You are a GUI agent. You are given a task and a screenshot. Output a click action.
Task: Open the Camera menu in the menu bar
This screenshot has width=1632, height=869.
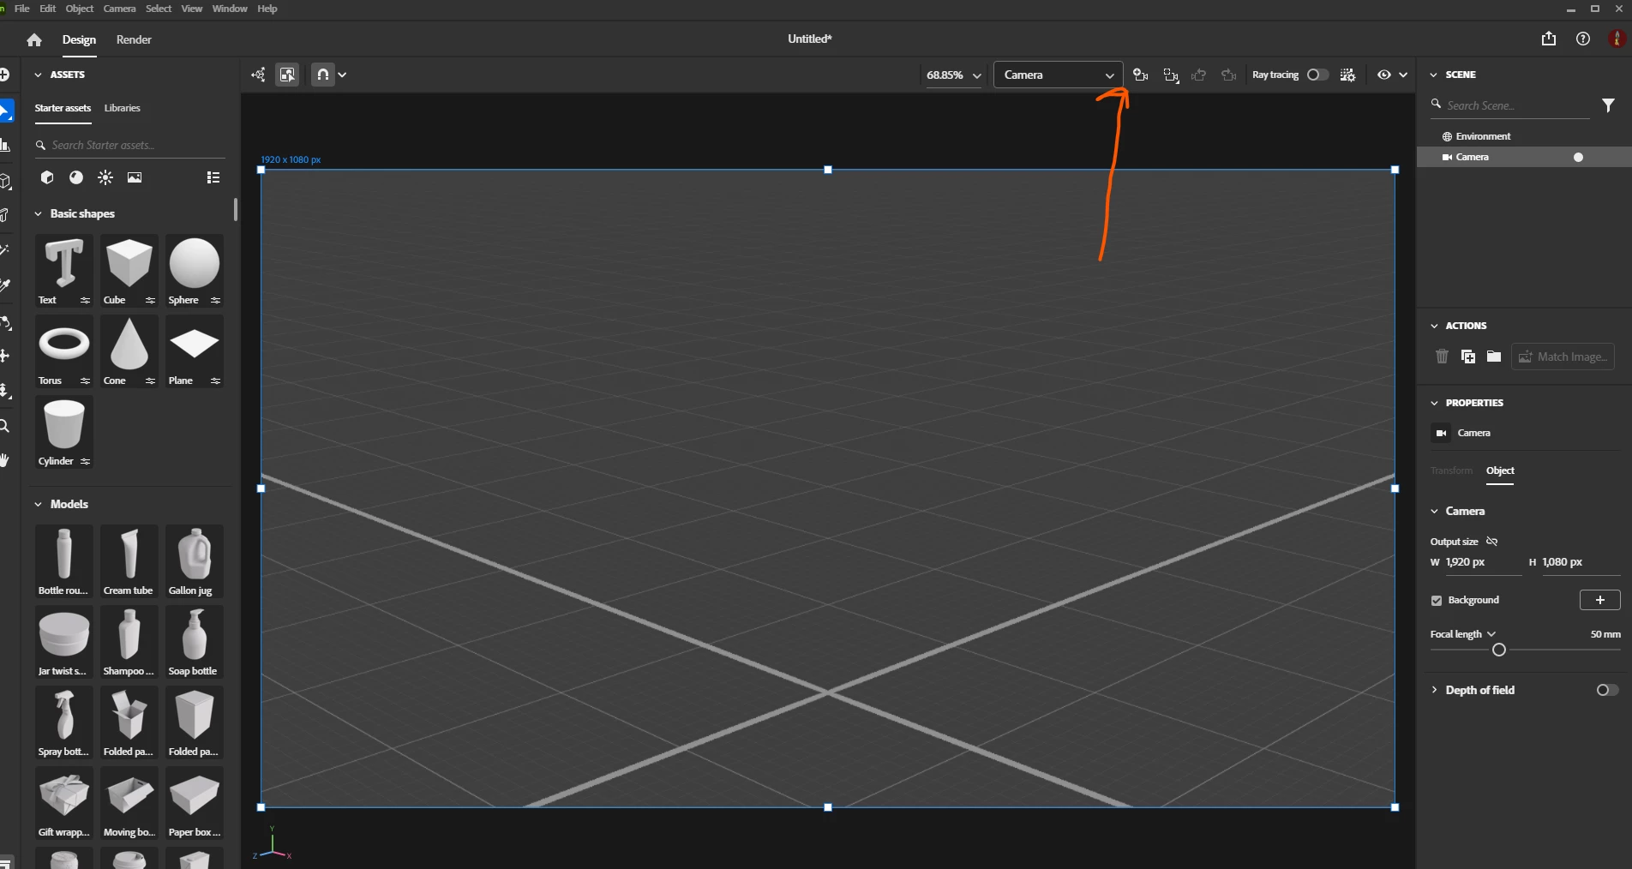[119, 9]
